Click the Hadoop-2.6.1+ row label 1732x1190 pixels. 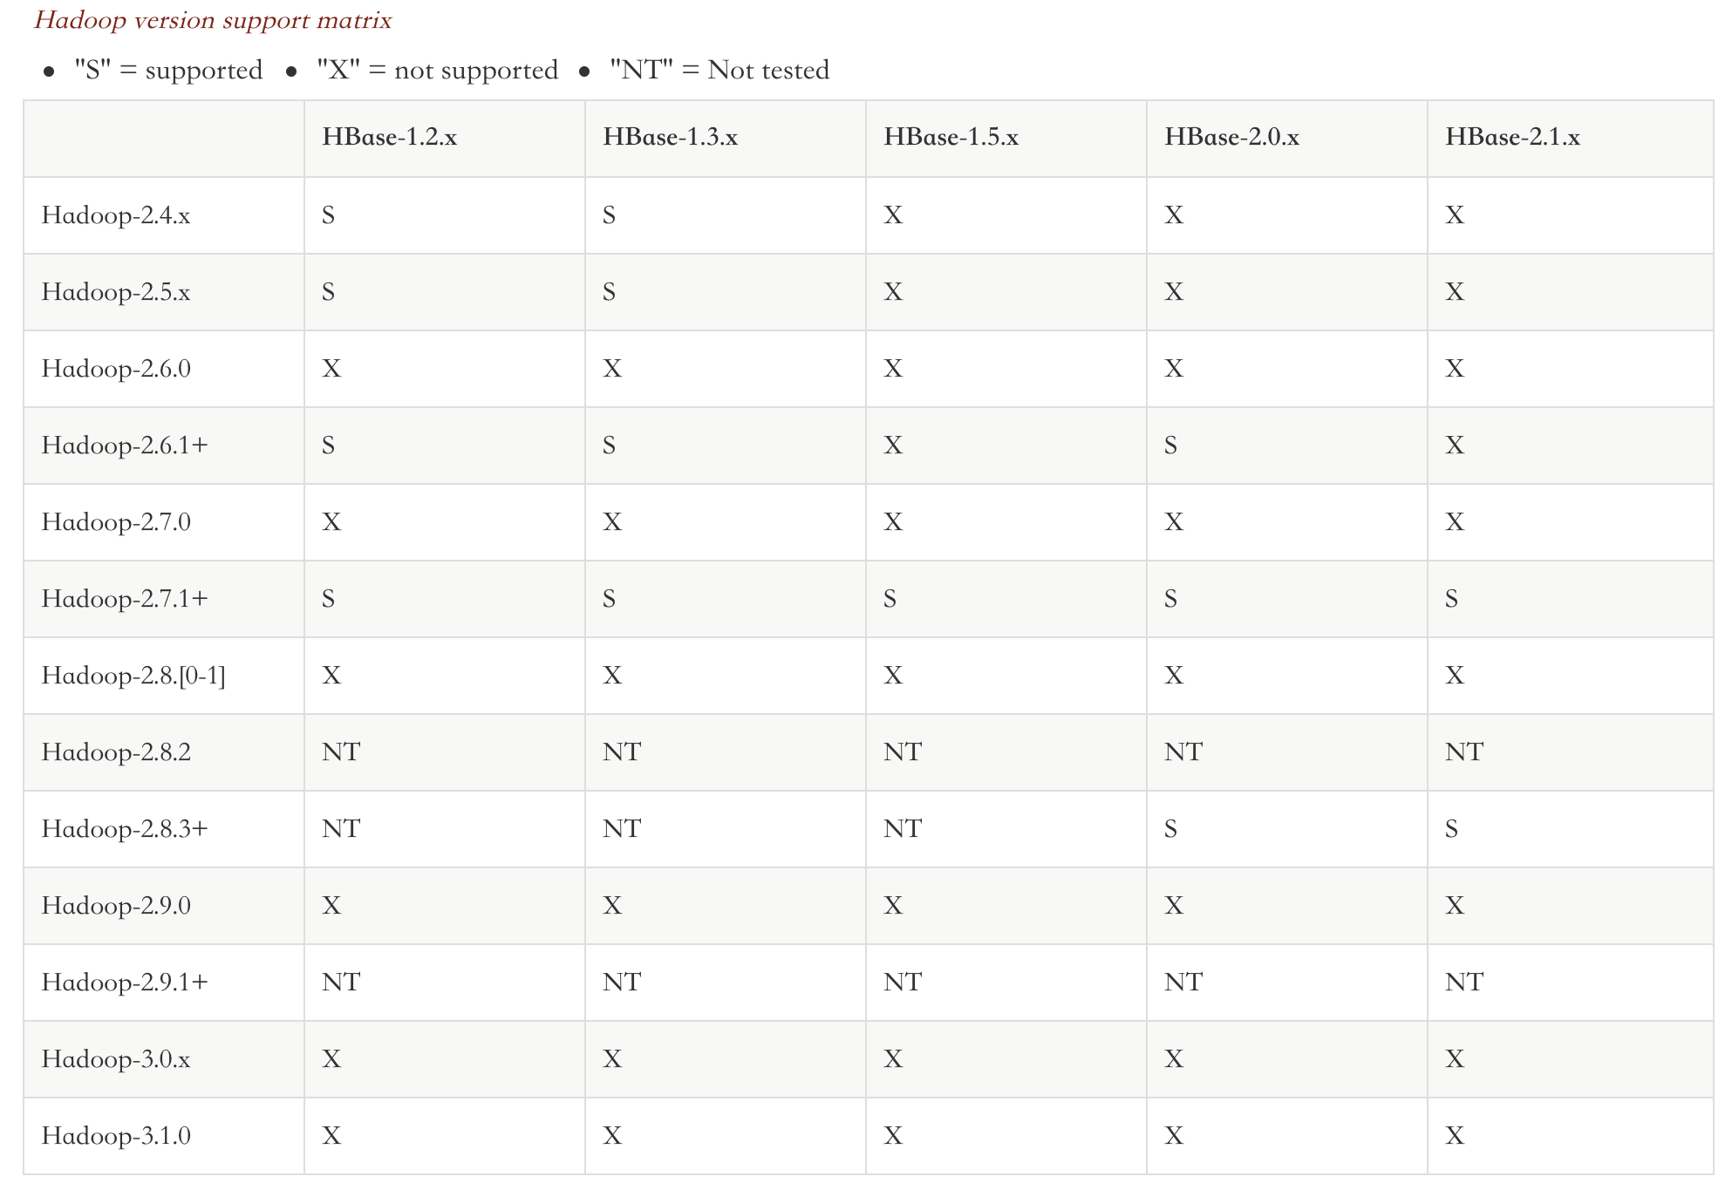coord(125,445)
